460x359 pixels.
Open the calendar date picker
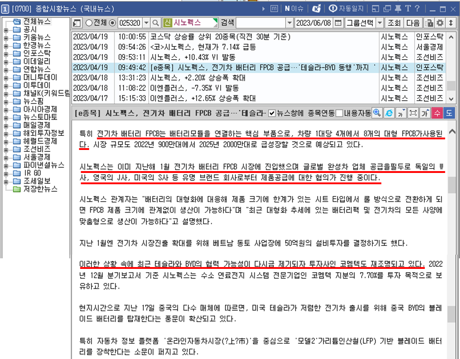pos(338,23)
